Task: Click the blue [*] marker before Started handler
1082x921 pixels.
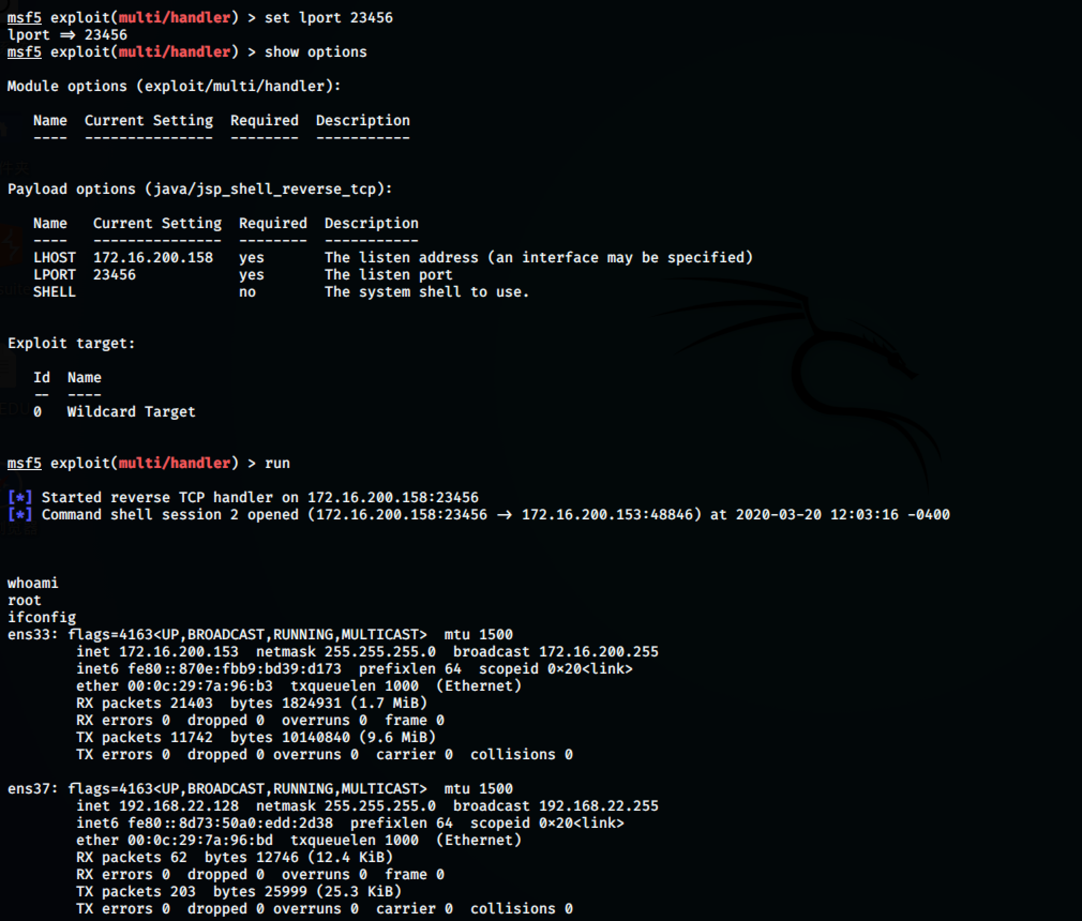Action: point(20,497)
